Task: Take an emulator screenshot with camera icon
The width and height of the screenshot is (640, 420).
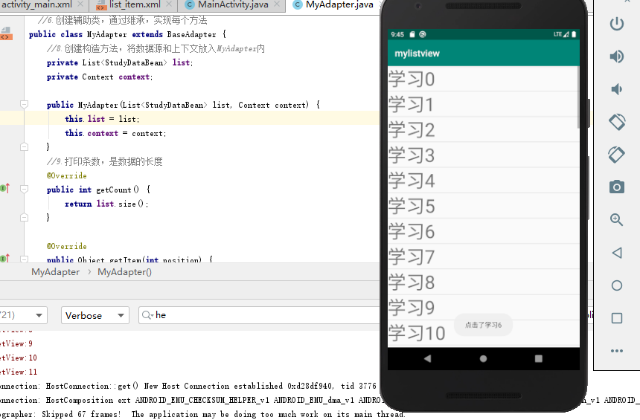Action: (x=616, y=187)
